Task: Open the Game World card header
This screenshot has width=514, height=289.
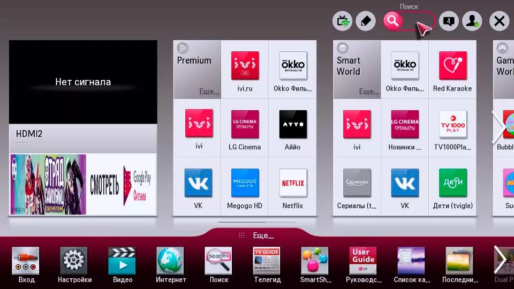Action: click(504, 70)
